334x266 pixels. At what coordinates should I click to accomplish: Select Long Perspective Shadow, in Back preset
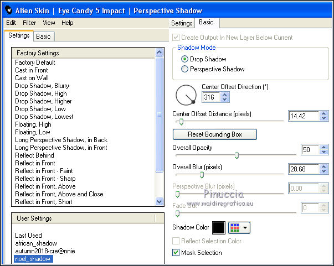click(x=61, y=140)
